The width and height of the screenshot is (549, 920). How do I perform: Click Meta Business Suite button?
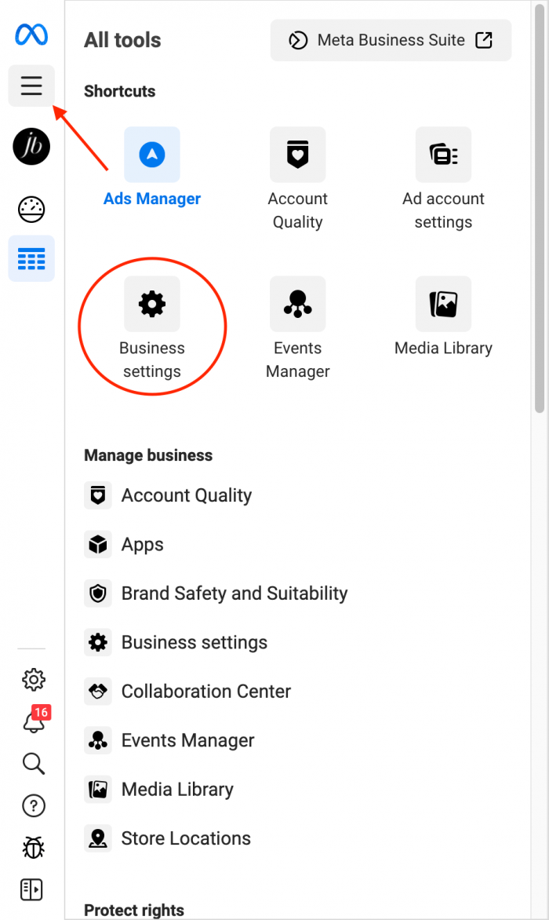coord(391,41)
